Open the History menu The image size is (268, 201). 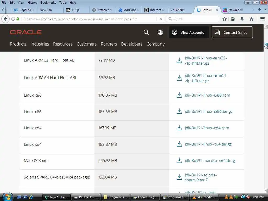[32, 3]
